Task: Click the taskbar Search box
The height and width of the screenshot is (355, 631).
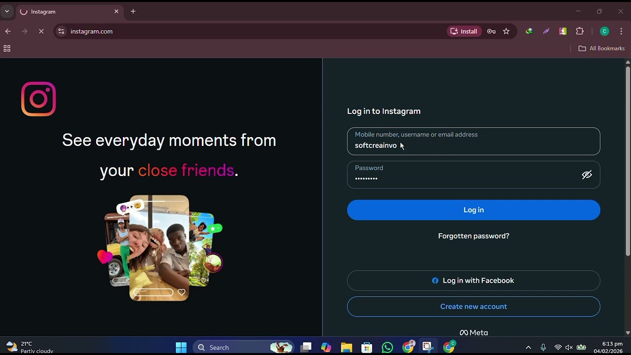Action: point(244,348)
